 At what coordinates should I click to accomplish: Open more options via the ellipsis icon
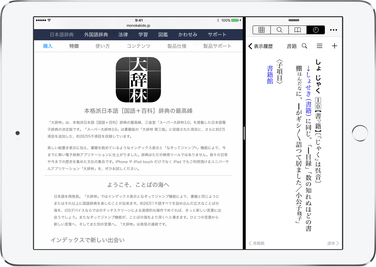tap(333, 30)
